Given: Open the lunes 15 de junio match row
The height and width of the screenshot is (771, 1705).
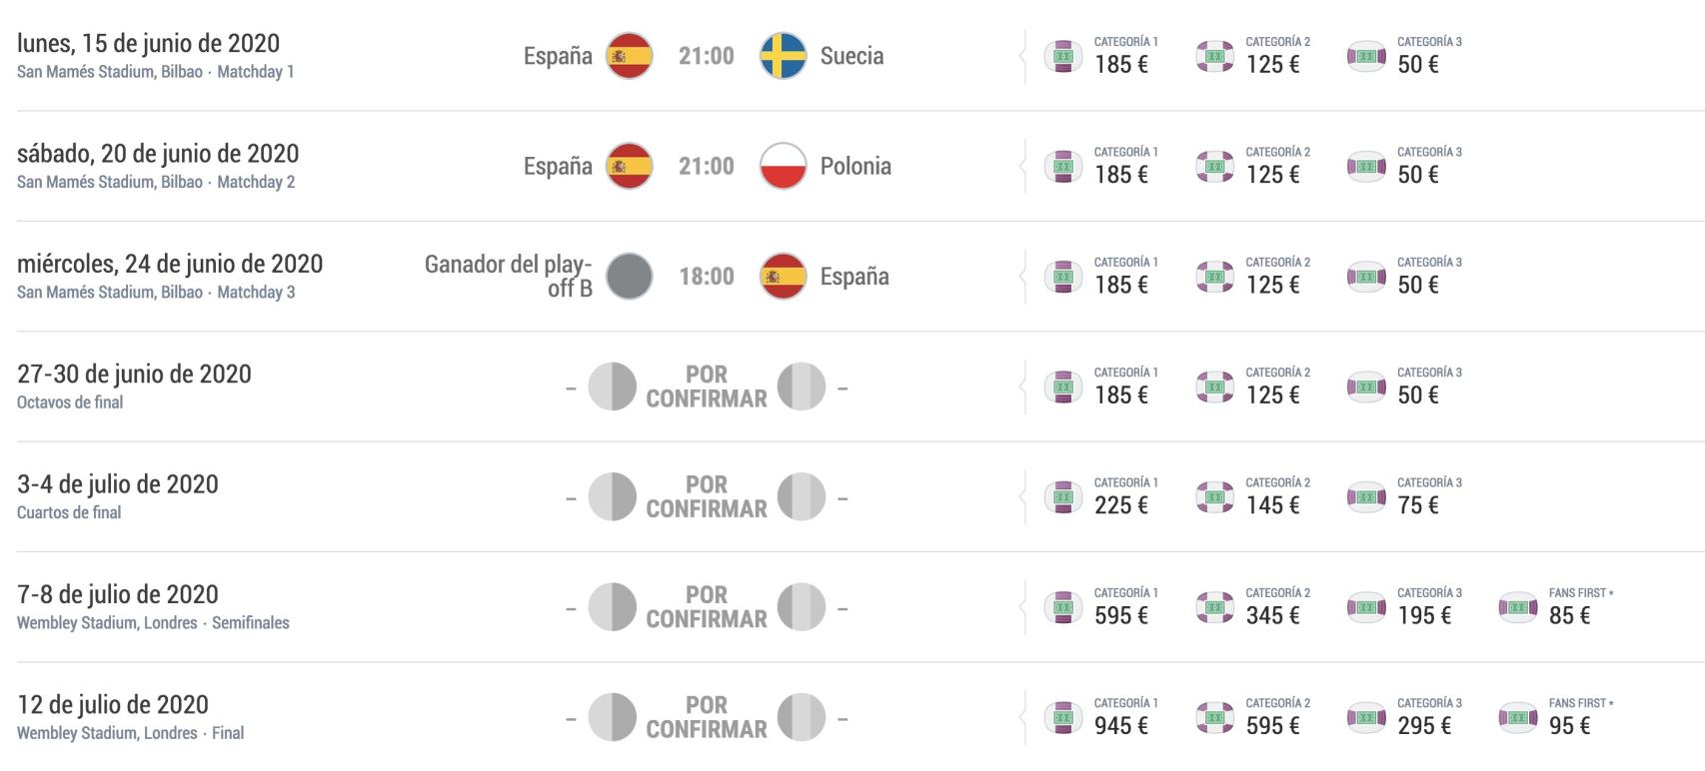Looking at the screenshot, I should point(148,43).
